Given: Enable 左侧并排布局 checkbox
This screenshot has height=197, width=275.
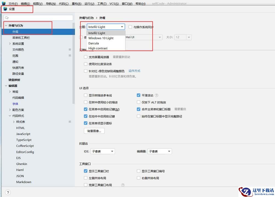Looking at the screenshot, I should click(86, 178).
